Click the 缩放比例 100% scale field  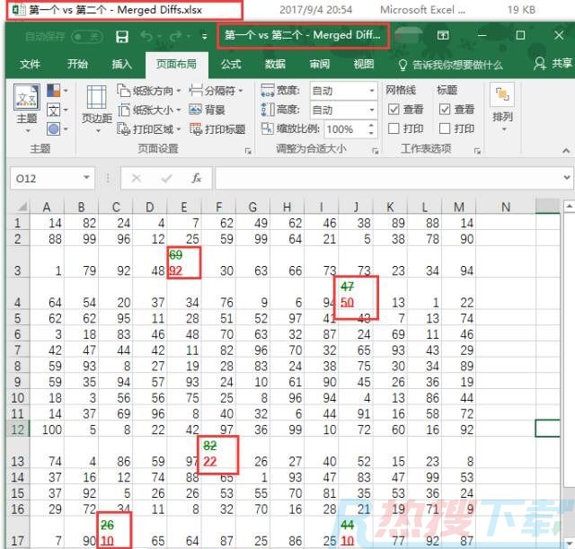pos(345,129)
